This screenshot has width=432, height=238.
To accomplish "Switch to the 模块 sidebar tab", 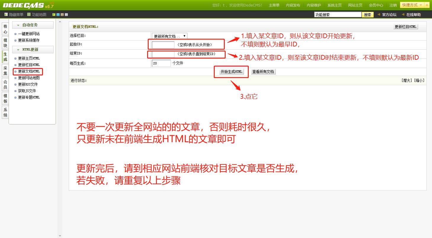I will [x=5, y=43].
